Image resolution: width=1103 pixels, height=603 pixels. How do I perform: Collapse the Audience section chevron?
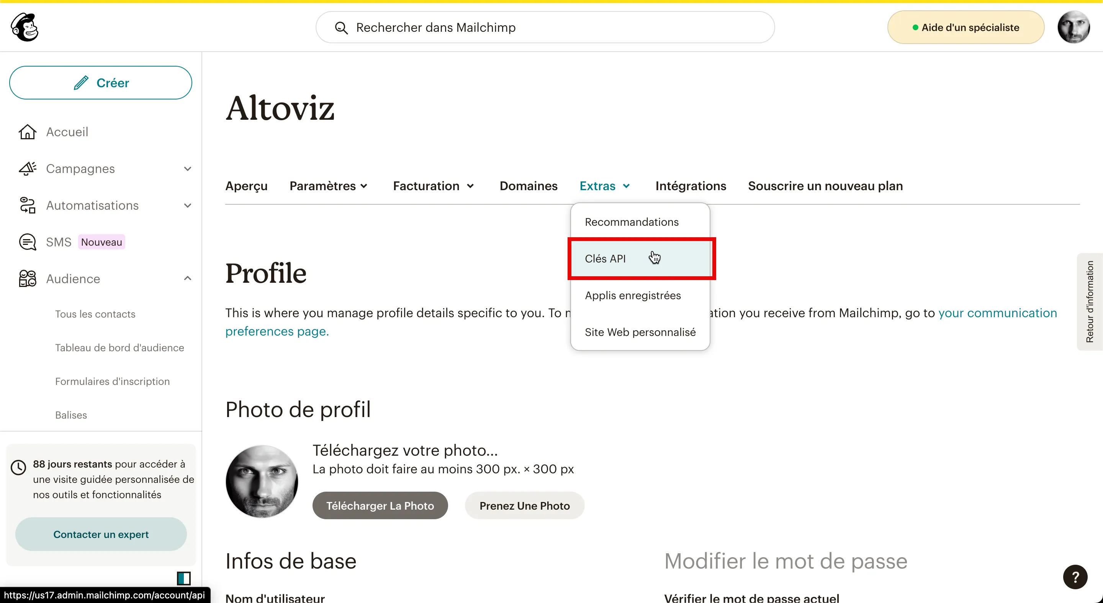(x=188, y=279)
